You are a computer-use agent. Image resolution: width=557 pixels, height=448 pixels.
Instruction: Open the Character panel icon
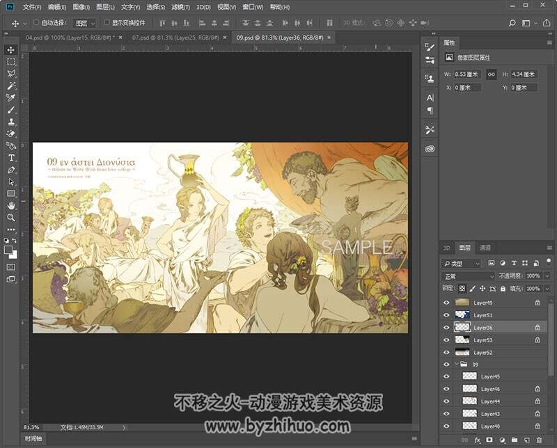point(430,98)
